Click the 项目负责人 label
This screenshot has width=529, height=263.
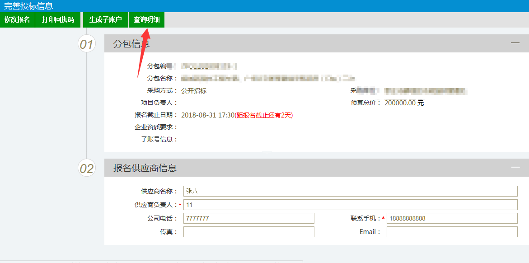[x=159, y=103]
